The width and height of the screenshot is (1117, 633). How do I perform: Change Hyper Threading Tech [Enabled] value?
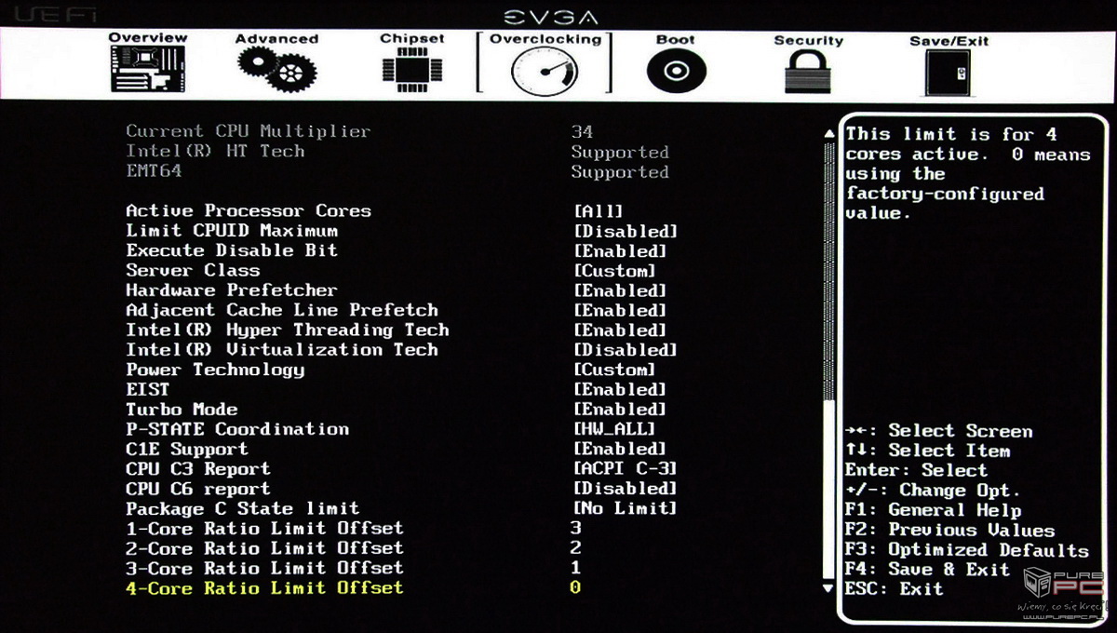coord(620,330)
